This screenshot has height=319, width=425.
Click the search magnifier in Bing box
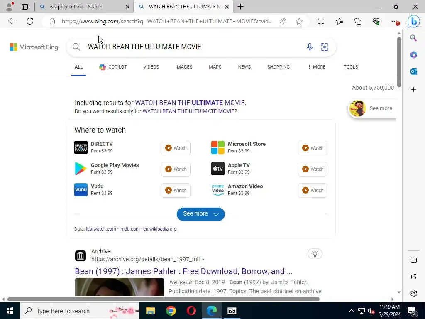(76, 47)
